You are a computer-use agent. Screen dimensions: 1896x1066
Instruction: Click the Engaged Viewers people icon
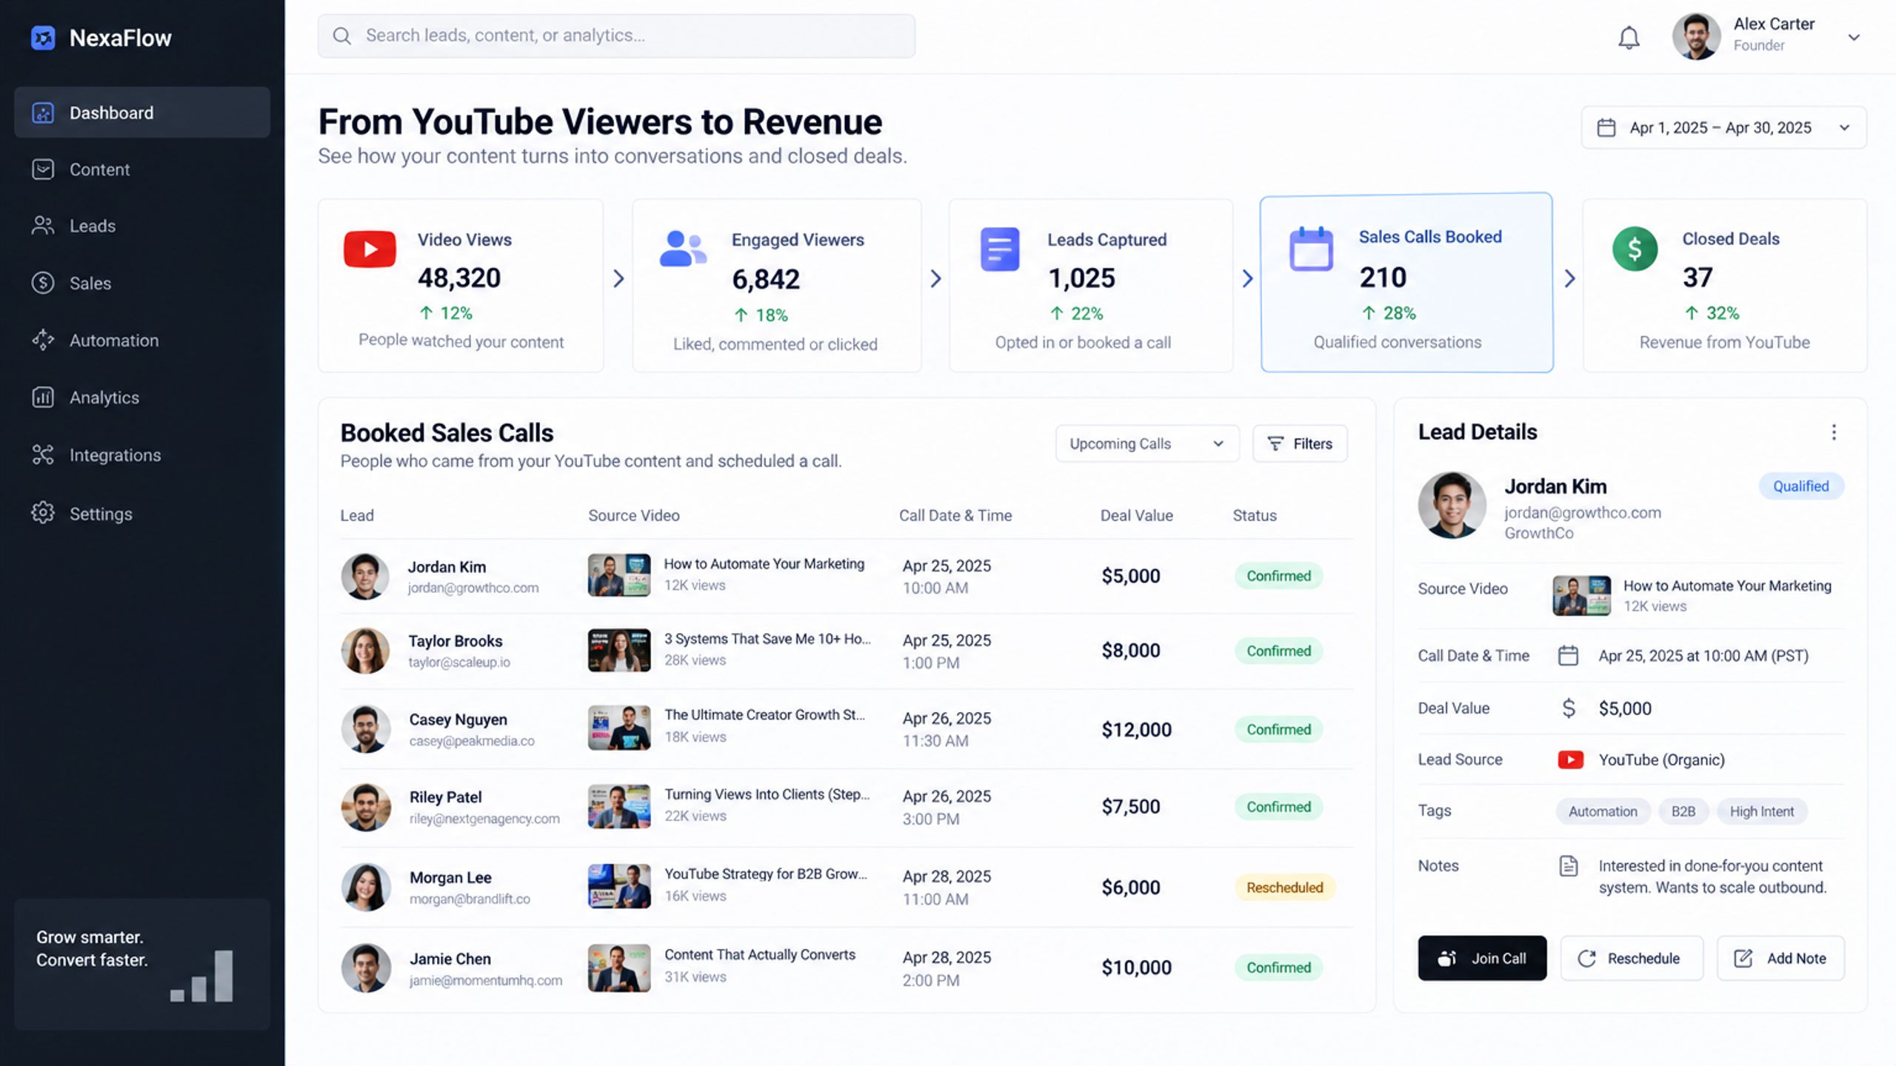[683, 249]
